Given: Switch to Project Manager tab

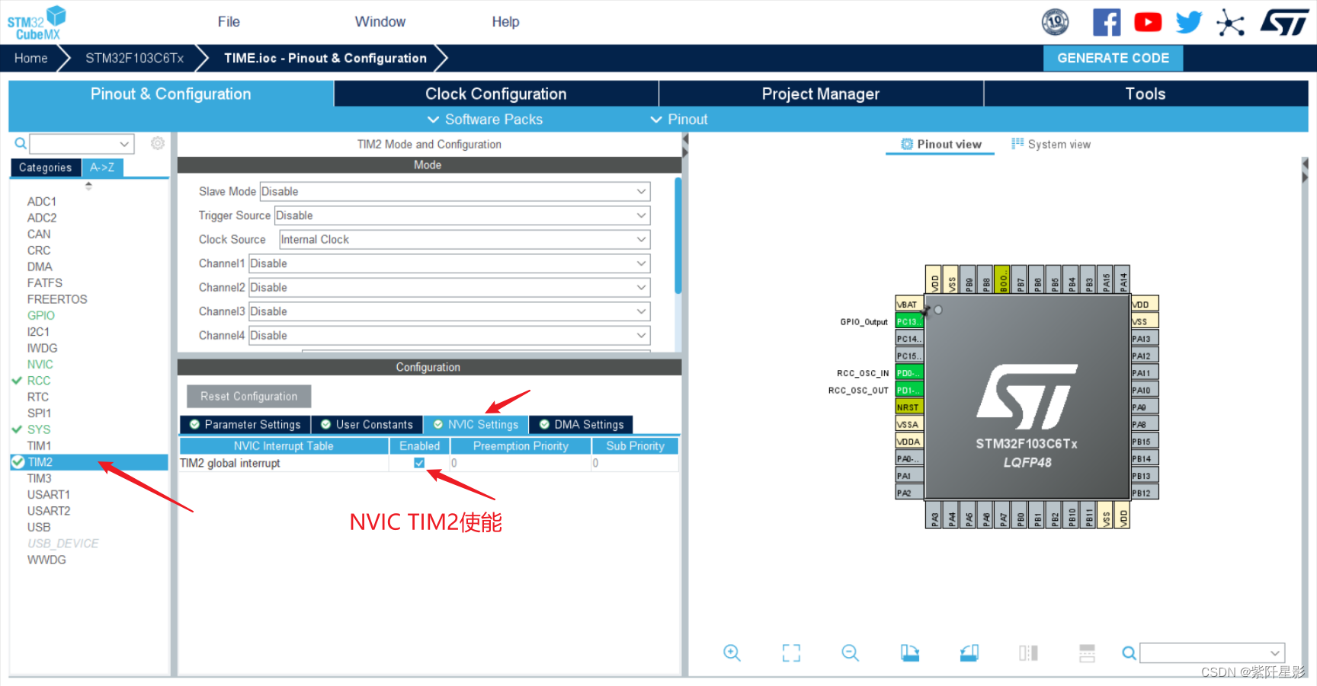Looking at the screenshot, I should 821,94.
